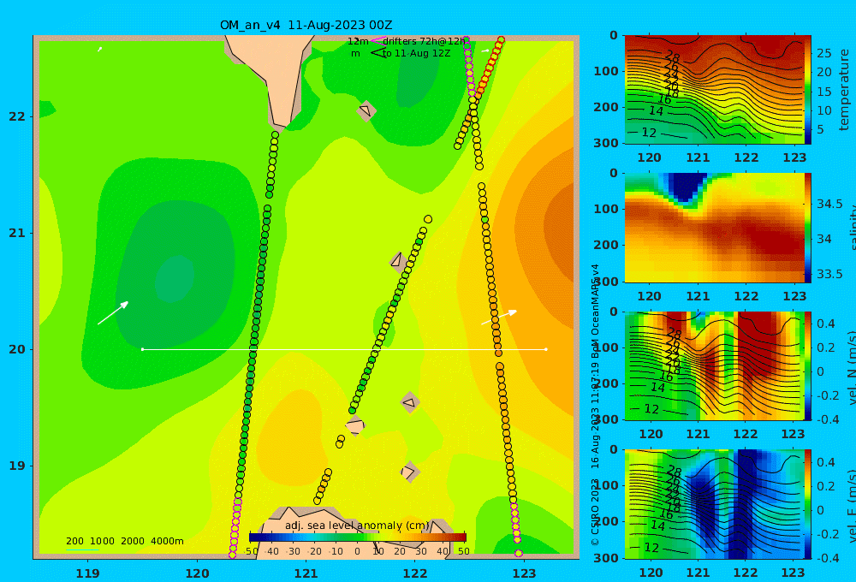
Task: Click latitude label 21 on the main map
Action: (17, 233)
